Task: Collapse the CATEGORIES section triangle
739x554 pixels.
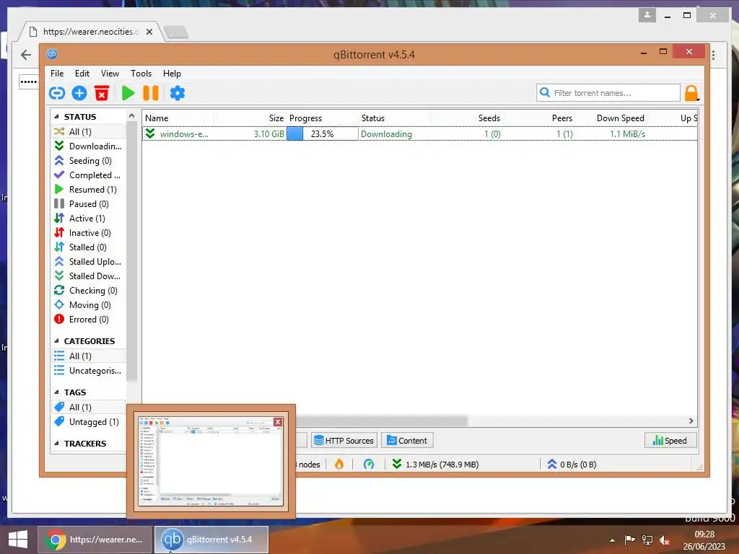Action: pos(56,340)
